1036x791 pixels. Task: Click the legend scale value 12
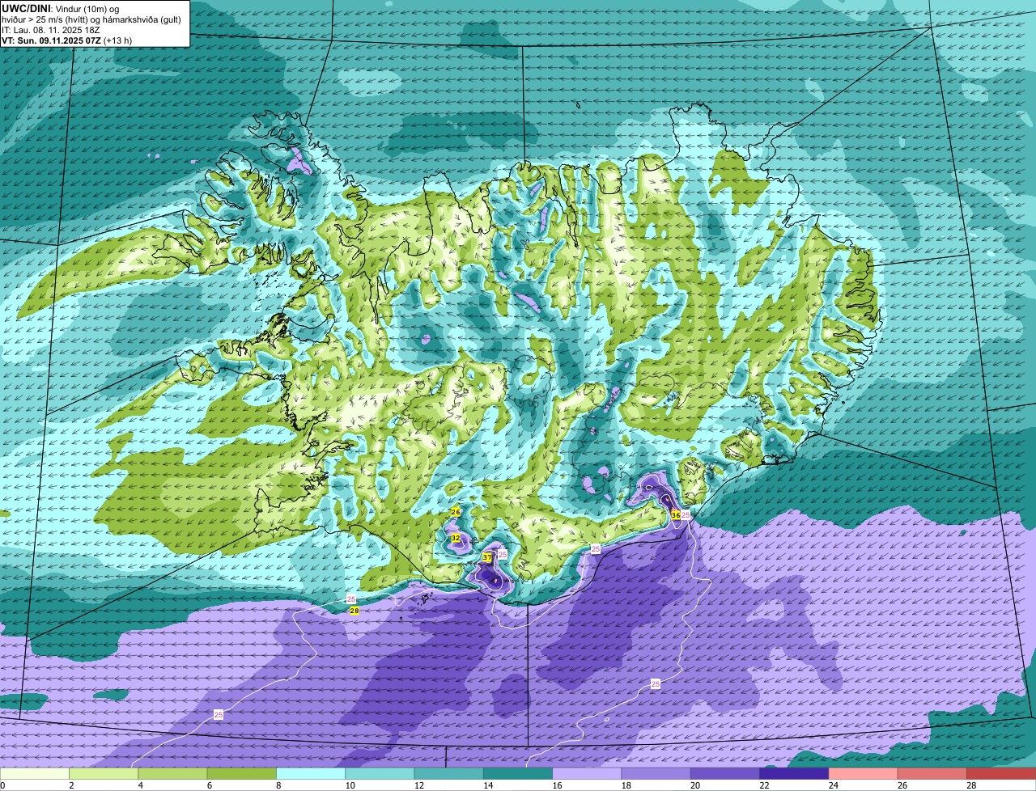coord(418,785)
